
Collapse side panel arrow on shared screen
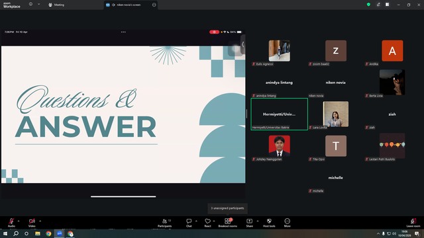[x=243, y=44]
